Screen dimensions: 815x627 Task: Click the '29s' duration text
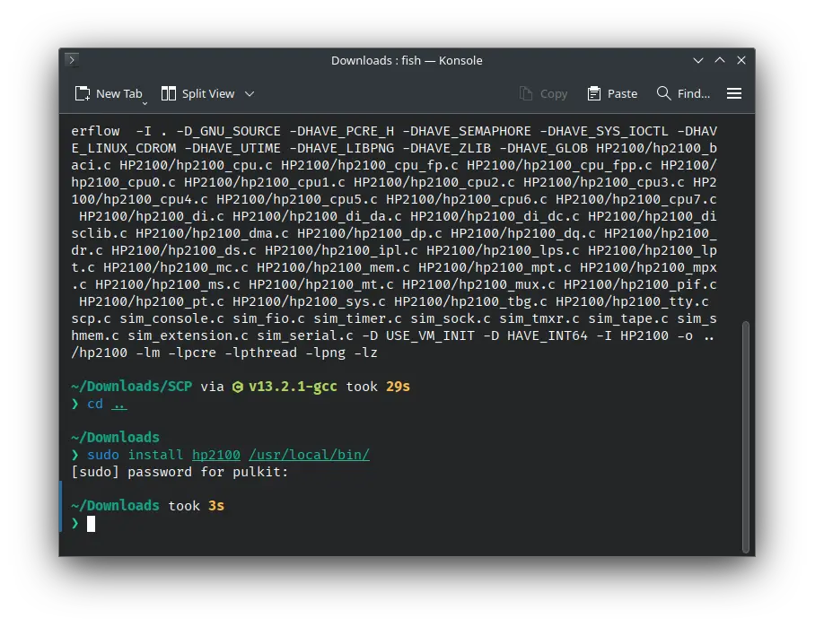click(399, 387)
